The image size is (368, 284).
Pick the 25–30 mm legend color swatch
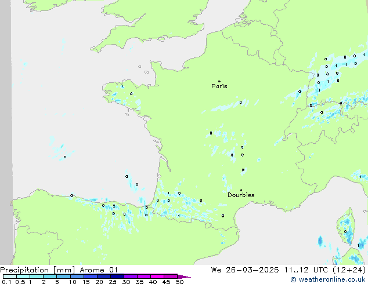tap(117, 276)
